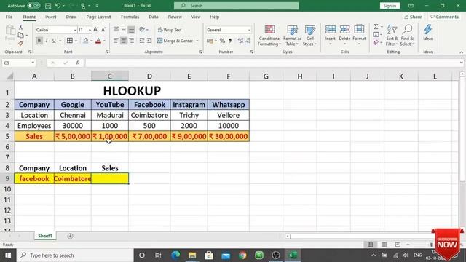Image resolution: width=466 pixels, height=262 pixels.
Task: Open the View ribbon tab
Action: pos(196,17)
